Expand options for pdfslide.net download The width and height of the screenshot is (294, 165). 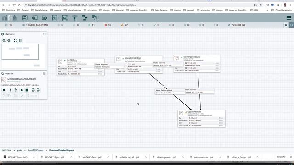click(x=146, y=157)
